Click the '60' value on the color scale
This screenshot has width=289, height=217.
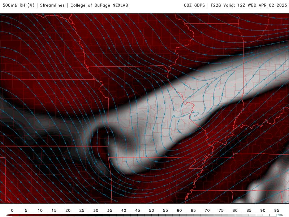tap(179, 210)
